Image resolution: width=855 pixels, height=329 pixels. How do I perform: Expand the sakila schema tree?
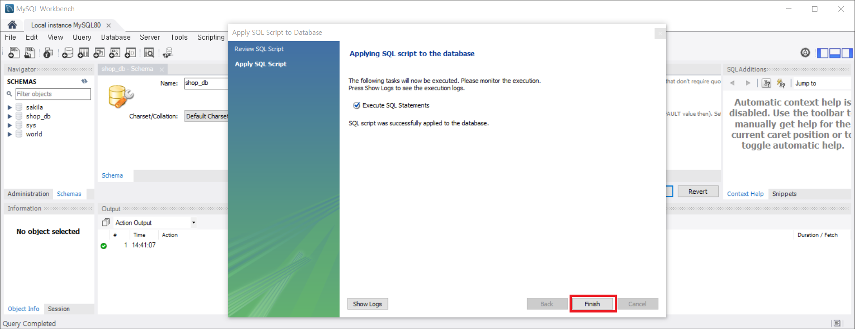pos(9,107)
